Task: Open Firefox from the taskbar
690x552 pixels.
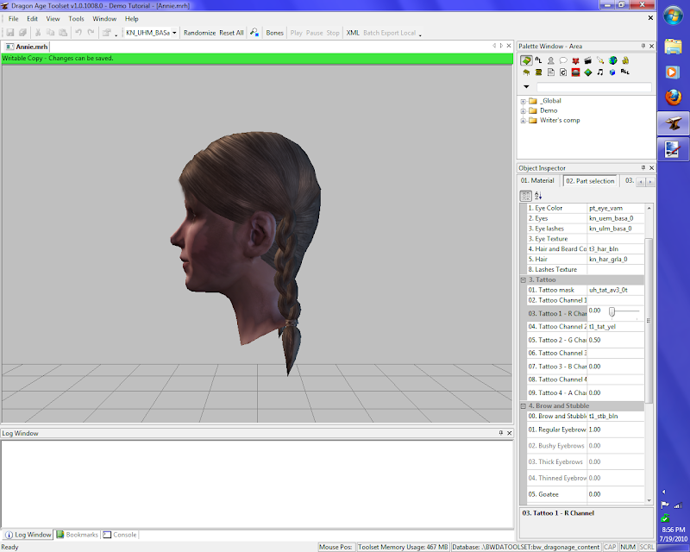Action: [673, 98]
